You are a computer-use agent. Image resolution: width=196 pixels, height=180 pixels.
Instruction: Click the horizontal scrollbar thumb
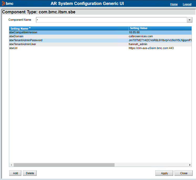(x=64, y=165)
